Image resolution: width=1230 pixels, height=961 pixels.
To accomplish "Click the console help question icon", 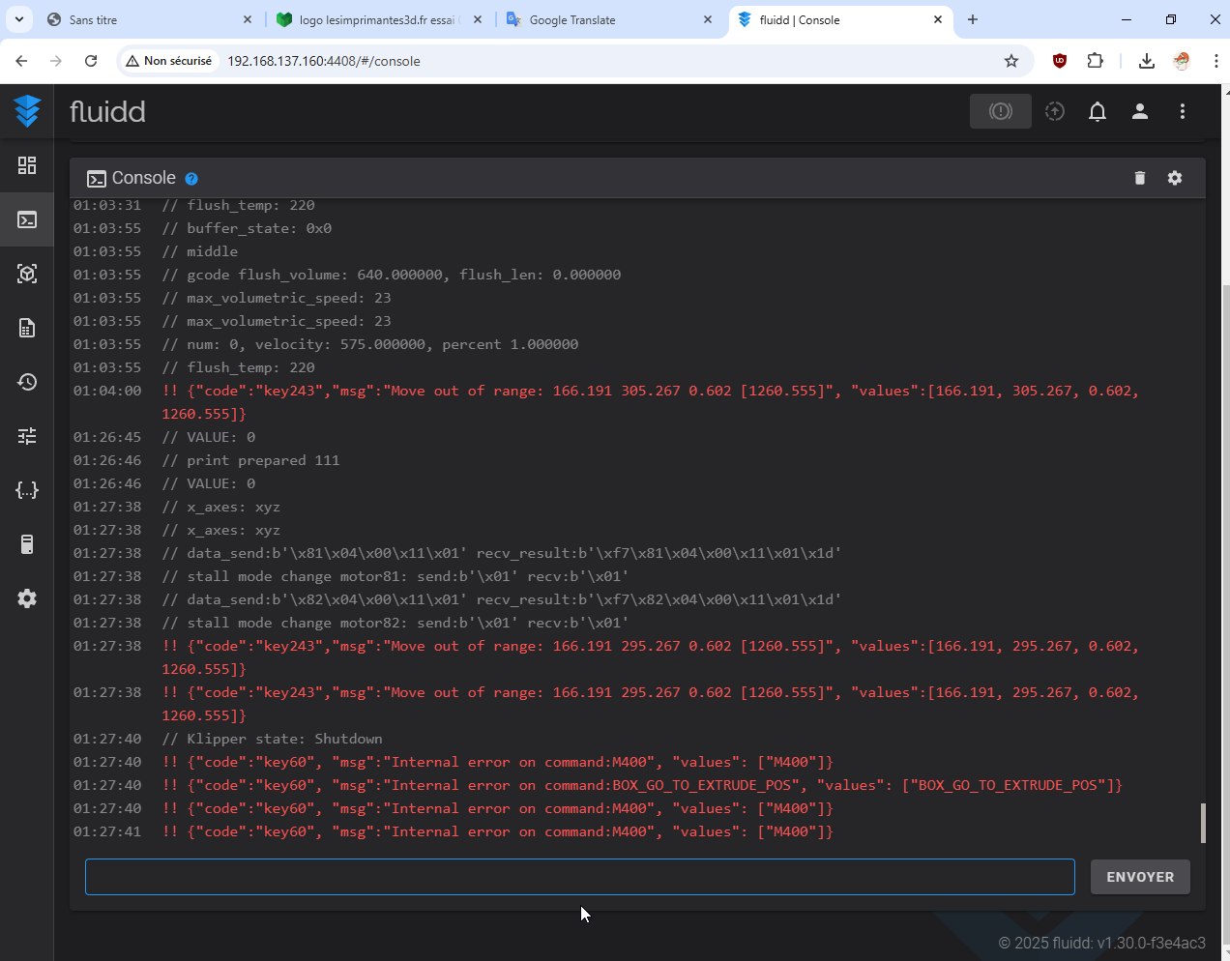I will [x=191, y=179].
